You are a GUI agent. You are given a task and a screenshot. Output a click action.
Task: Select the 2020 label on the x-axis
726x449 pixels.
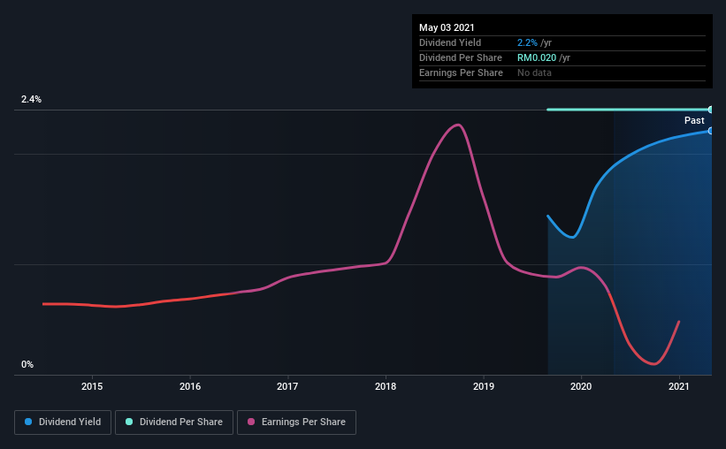(581, 386)
